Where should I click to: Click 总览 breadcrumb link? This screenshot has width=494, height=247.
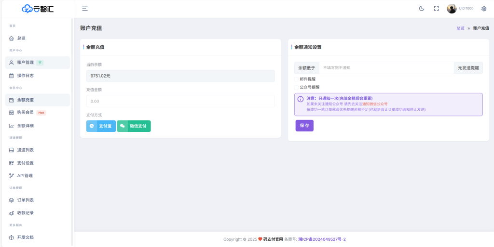pos(460,28)
